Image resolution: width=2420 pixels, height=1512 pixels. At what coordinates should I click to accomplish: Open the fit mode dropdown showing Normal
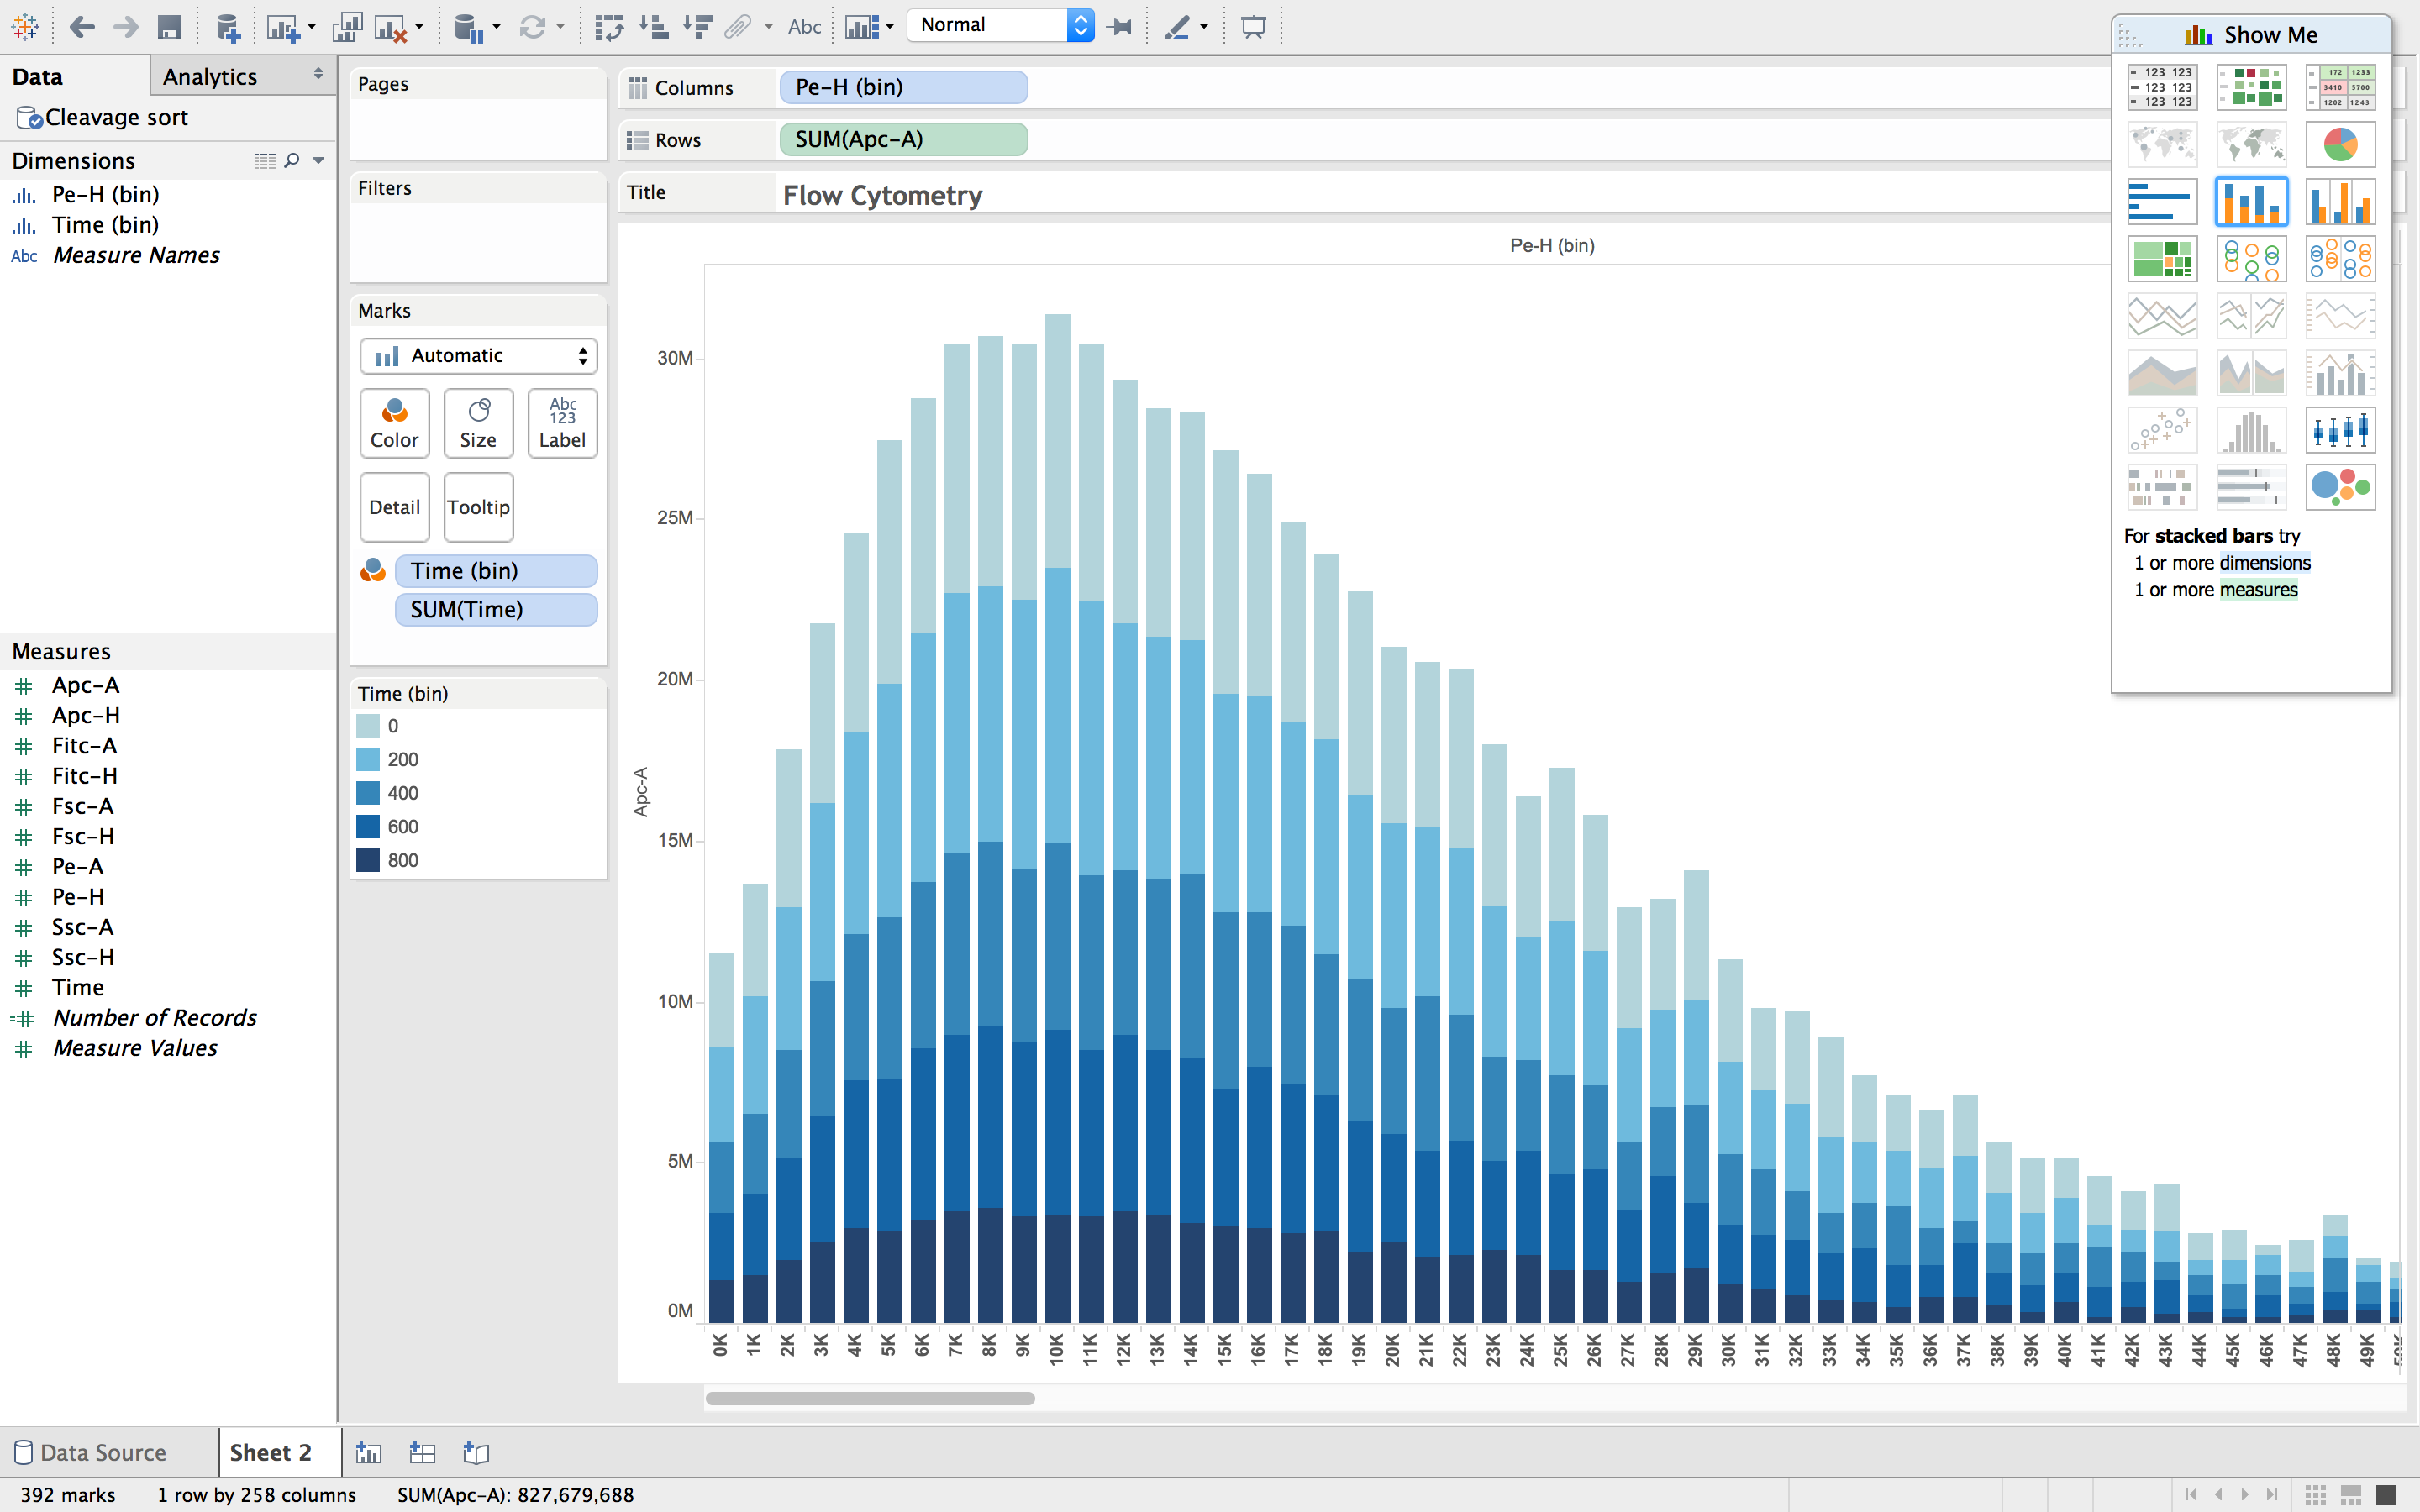pos(1000,25)
